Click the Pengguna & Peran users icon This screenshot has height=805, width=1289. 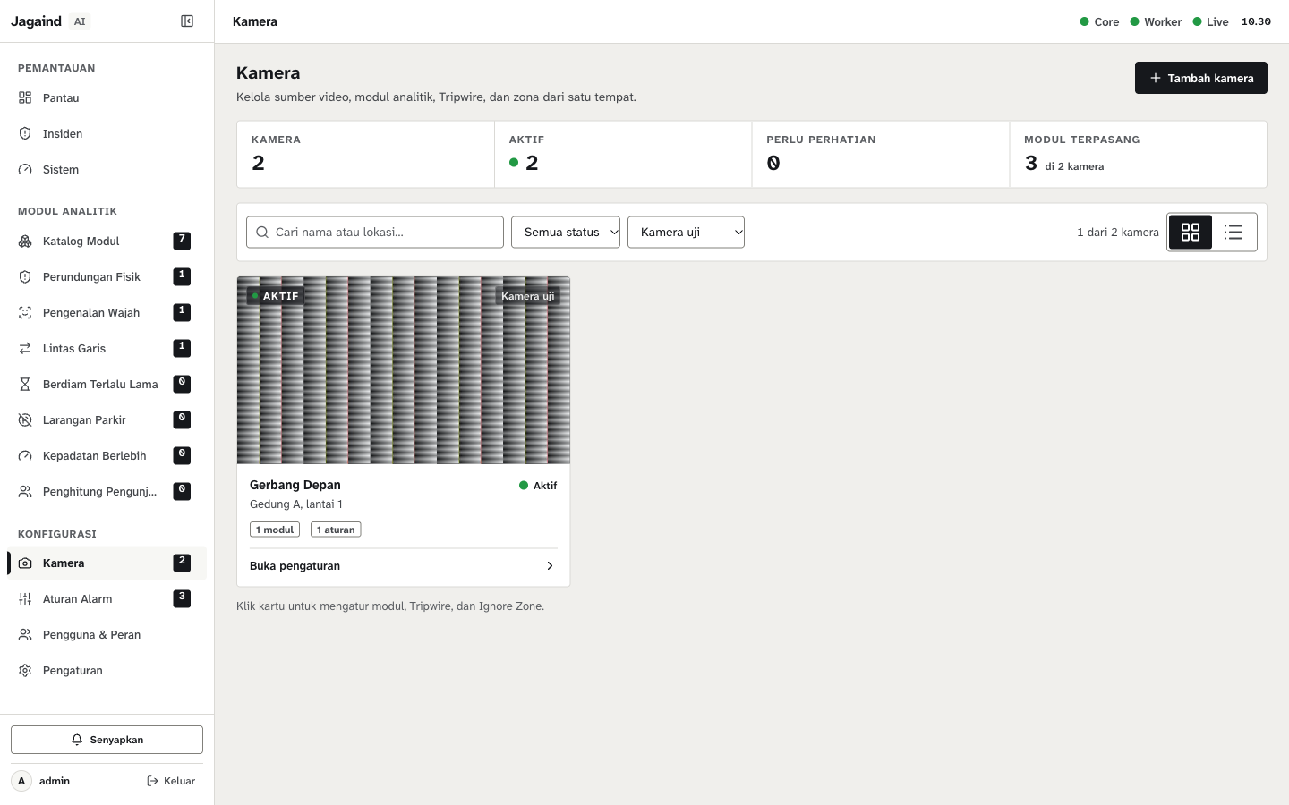(x=25, y=634)
